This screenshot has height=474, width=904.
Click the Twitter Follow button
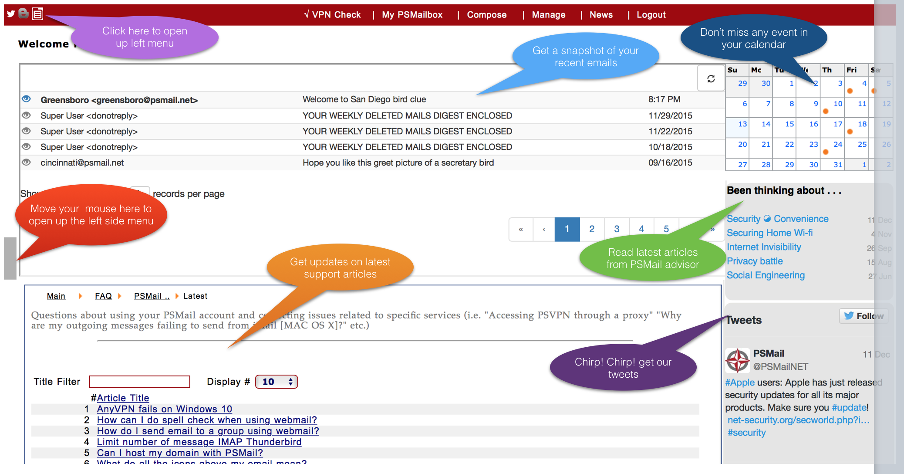click(864, 316)
